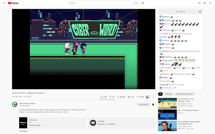
Task: Click the Share button
Action: 121,97
